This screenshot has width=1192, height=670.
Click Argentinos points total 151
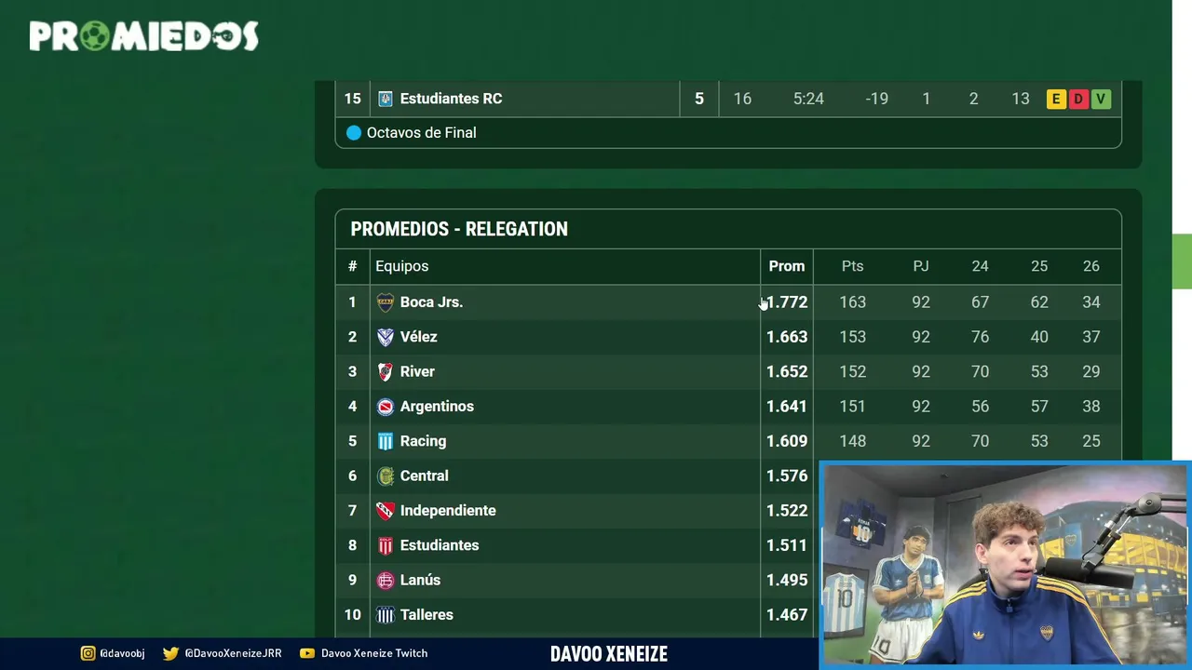point(852,407)
